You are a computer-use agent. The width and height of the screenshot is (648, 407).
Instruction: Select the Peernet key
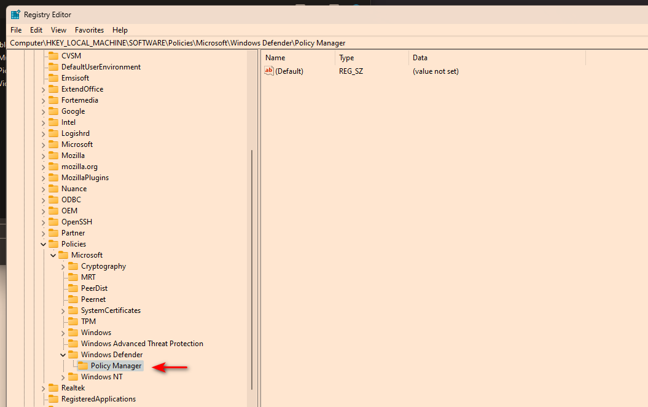[93, 299]
